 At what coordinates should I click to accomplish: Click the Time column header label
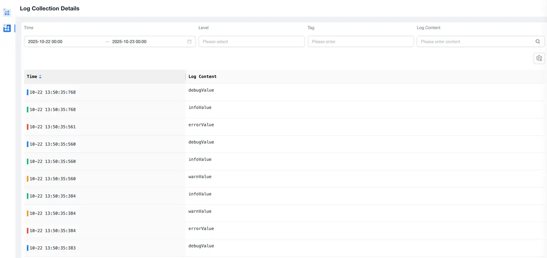click(32, 77)
